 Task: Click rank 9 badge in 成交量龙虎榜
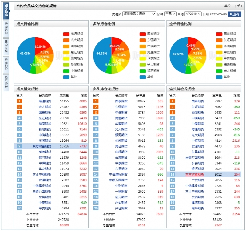tap(19, 146)
